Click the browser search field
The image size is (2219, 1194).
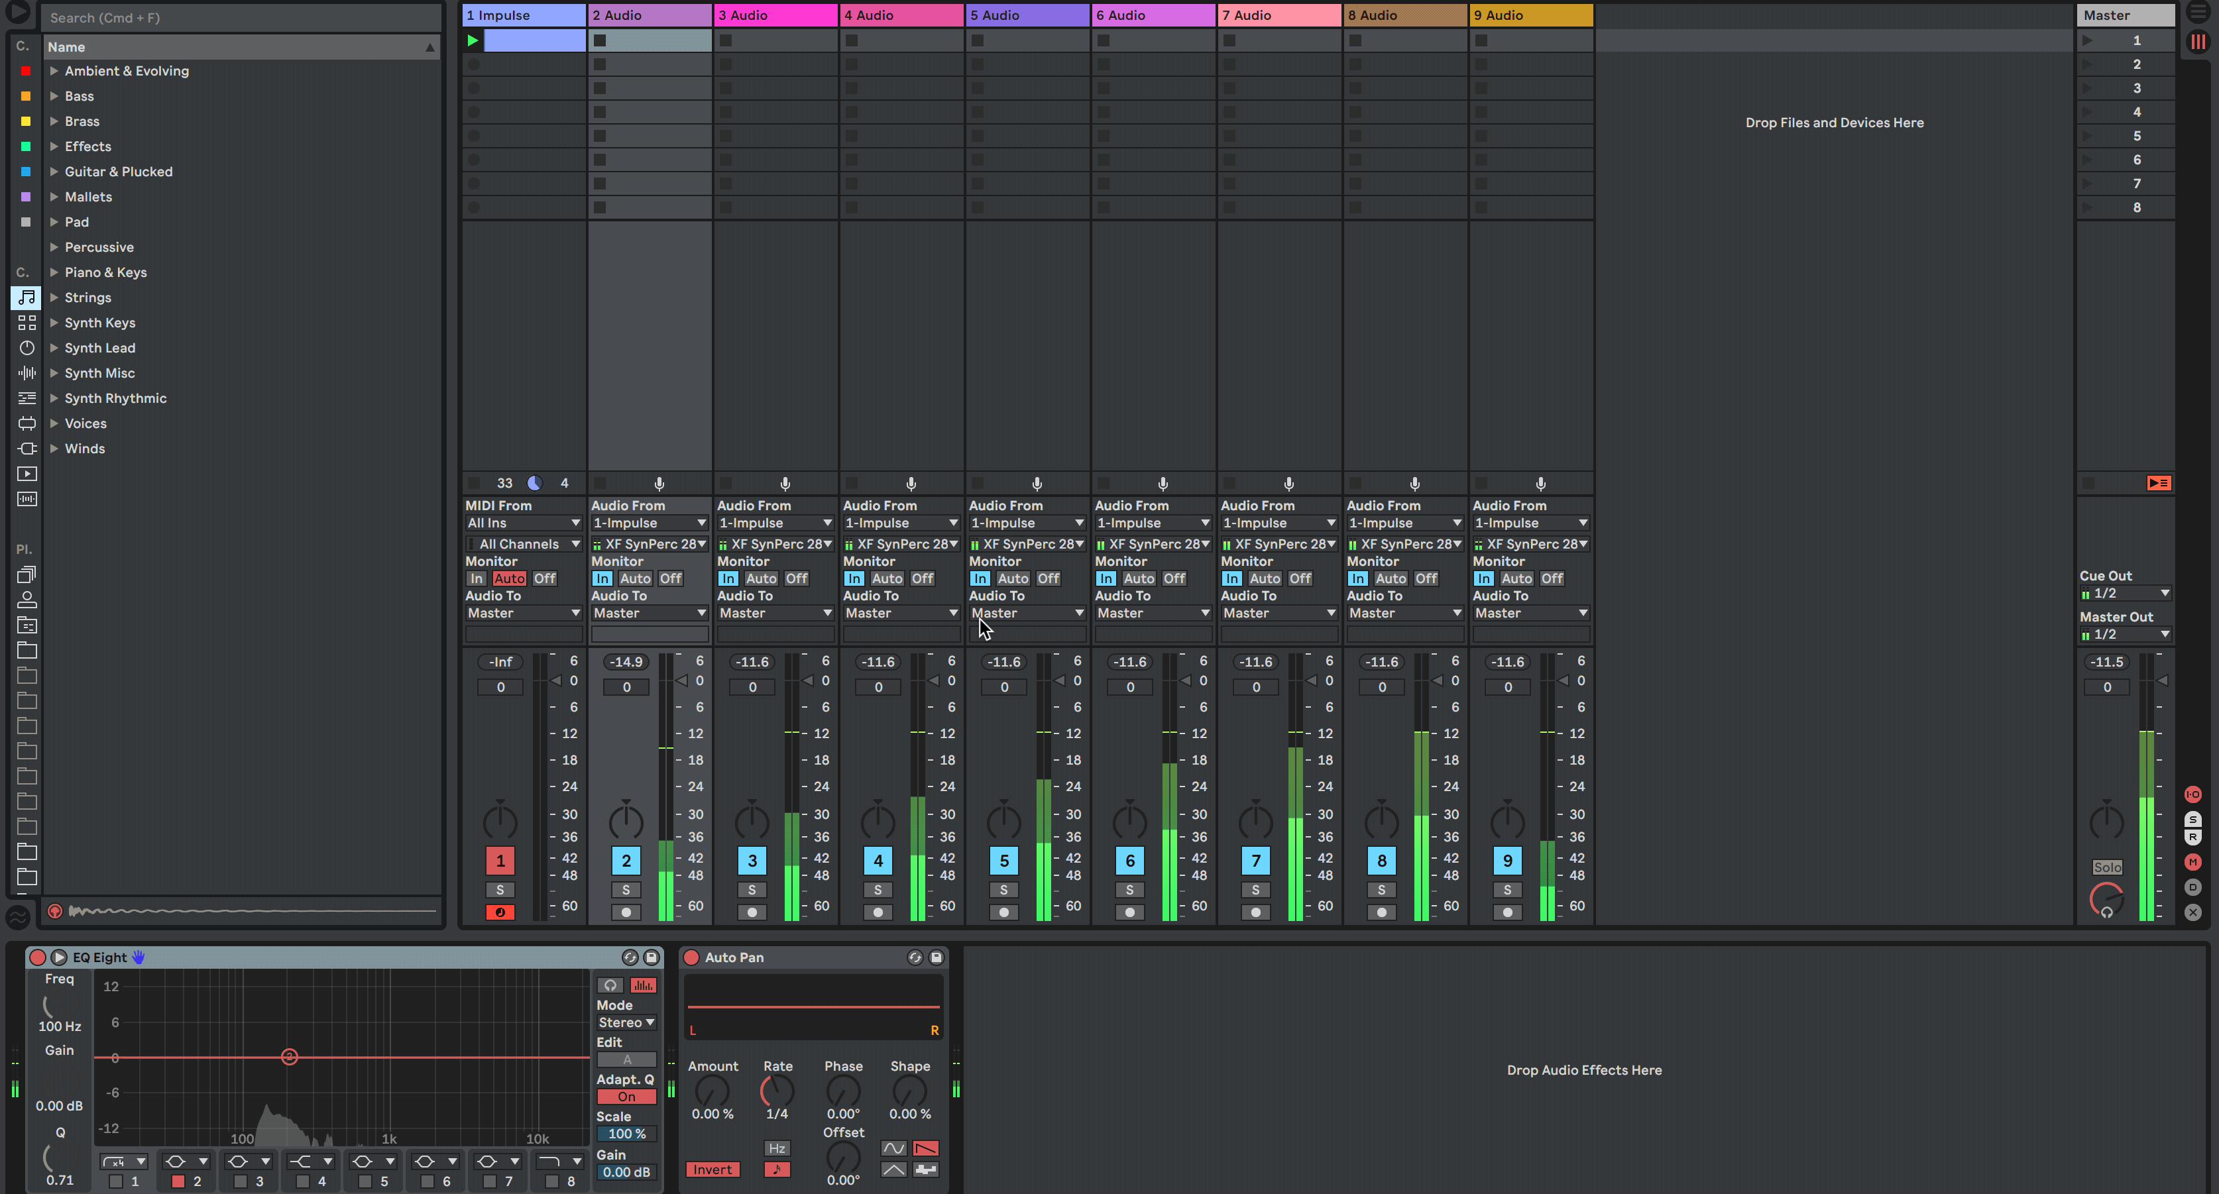[241, 17]
